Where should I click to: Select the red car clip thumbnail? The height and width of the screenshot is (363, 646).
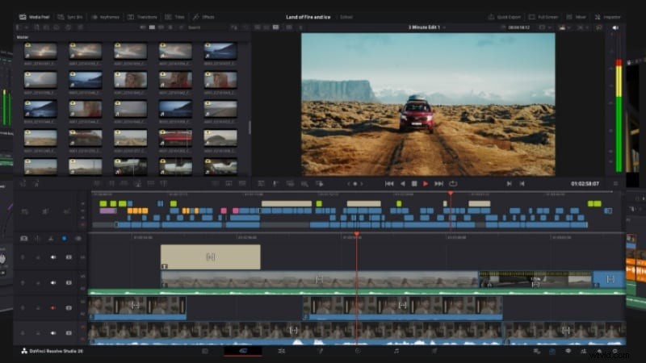point(175,137)
